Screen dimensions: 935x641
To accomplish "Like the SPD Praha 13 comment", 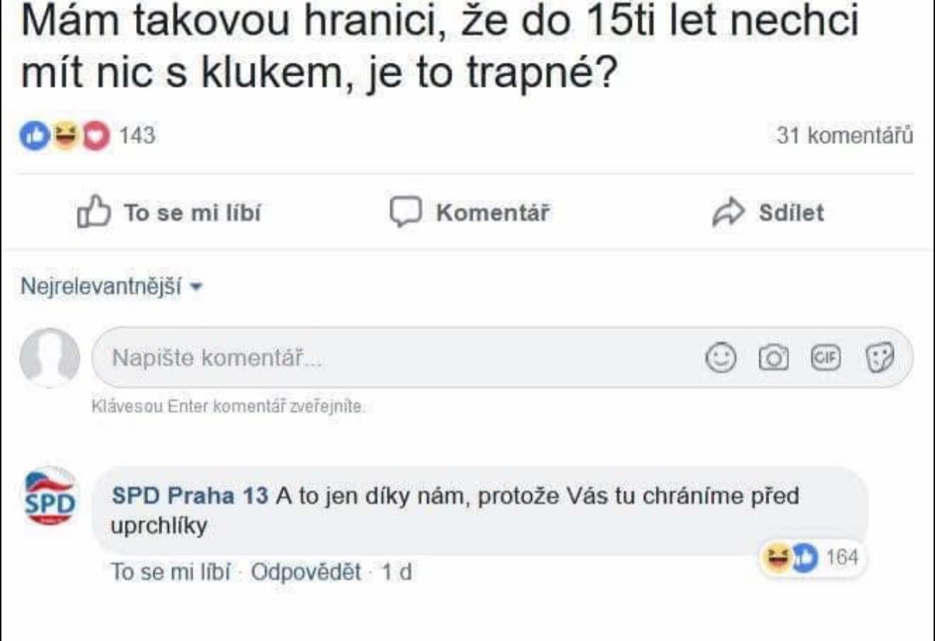I will coord(170,572).
